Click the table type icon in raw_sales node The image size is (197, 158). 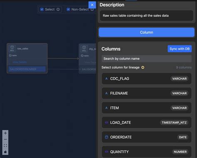[10, 56]
